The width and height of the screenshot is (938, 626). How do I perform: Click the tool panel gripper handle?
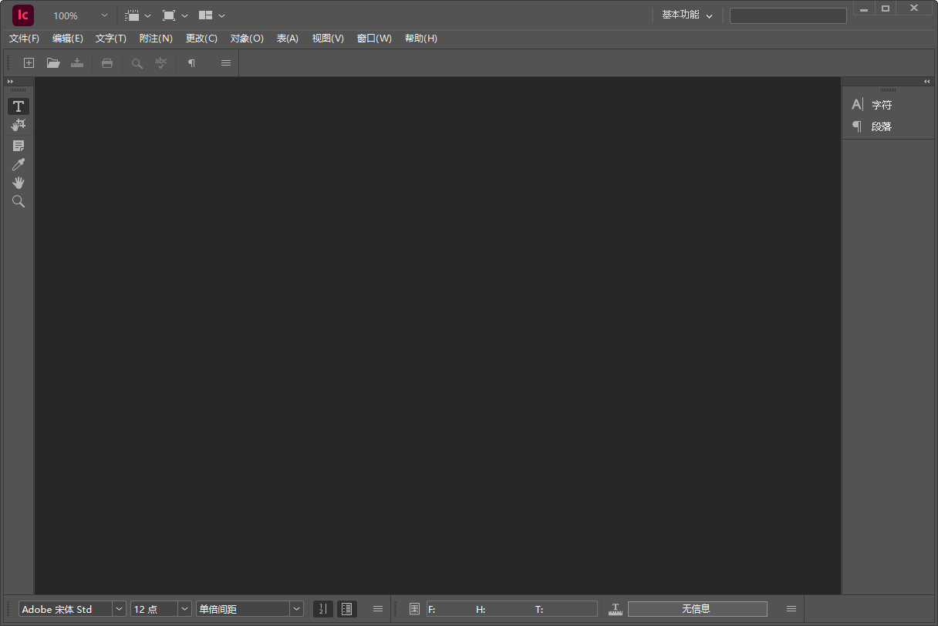19,91
